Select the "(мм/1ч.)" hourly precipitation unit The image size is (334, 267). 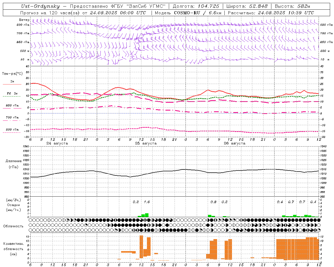coord(14,210)
